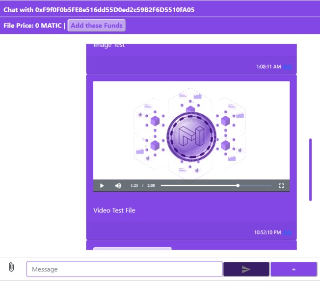
Task: Click the Add these Funds button
Action: 97,26
